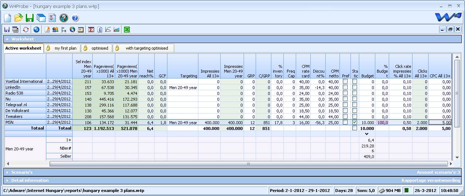
Task: Open the my first plan tab
Action: coord(62,48)
